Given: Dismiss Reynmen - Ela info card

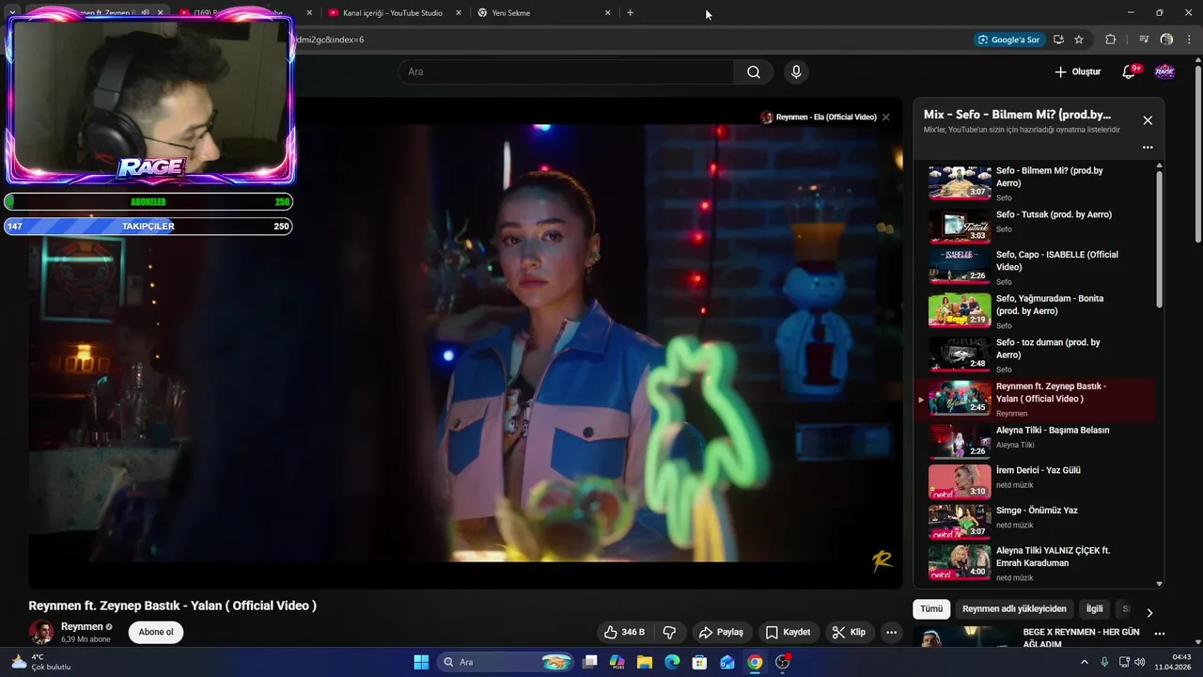Looking at the screenshot, I should tap(885, 118).
